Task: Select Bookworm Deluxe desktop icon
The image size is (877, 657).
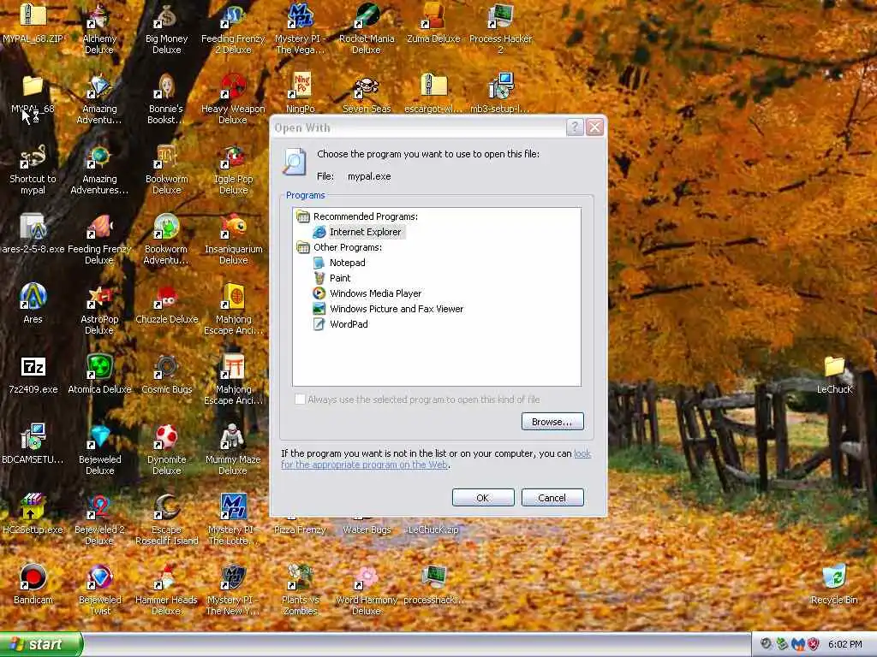Action: (x=167, y=169)
